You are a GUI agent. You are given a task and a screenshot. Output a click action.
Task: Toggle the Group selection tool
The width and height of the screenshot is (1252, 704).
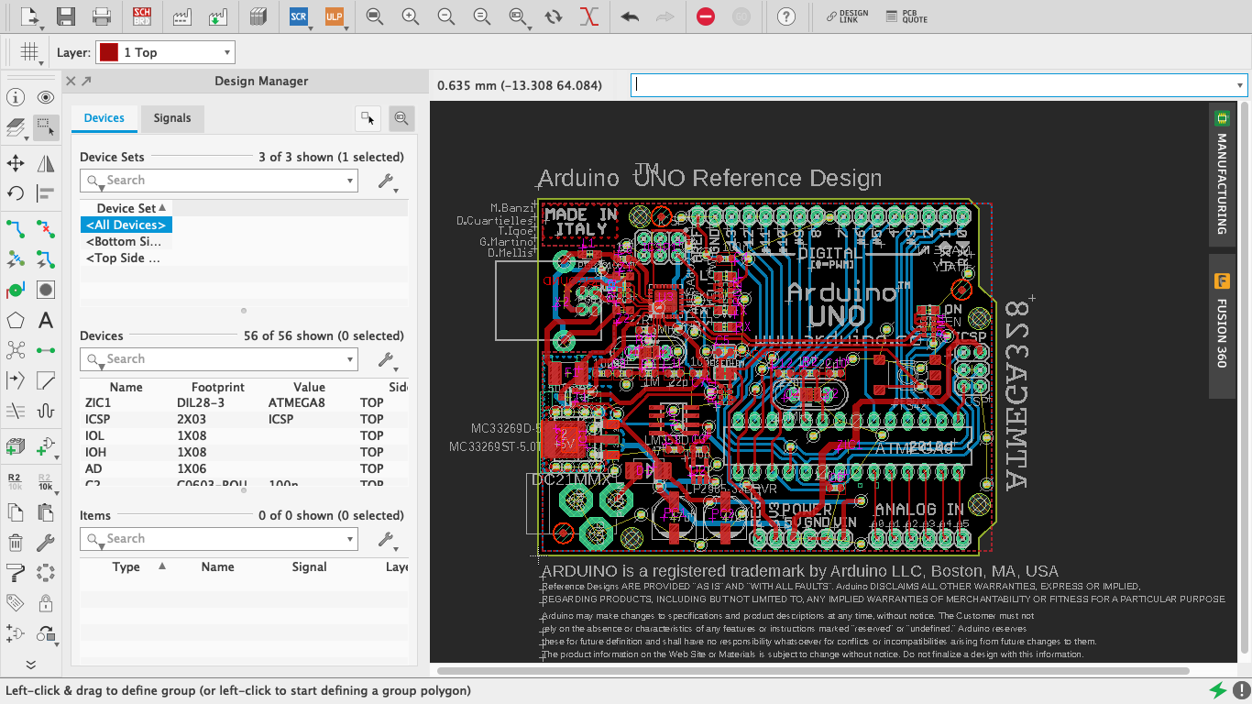coord(46,128)
